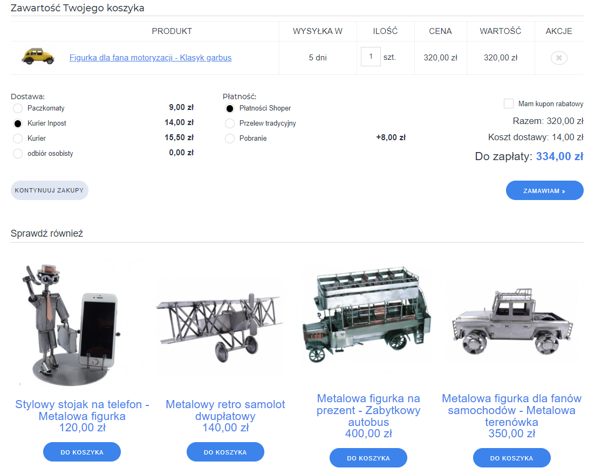Screen dimensions: 595x475
Task: Select odbiór osobisty pickup option
Action: pos(18,154)
